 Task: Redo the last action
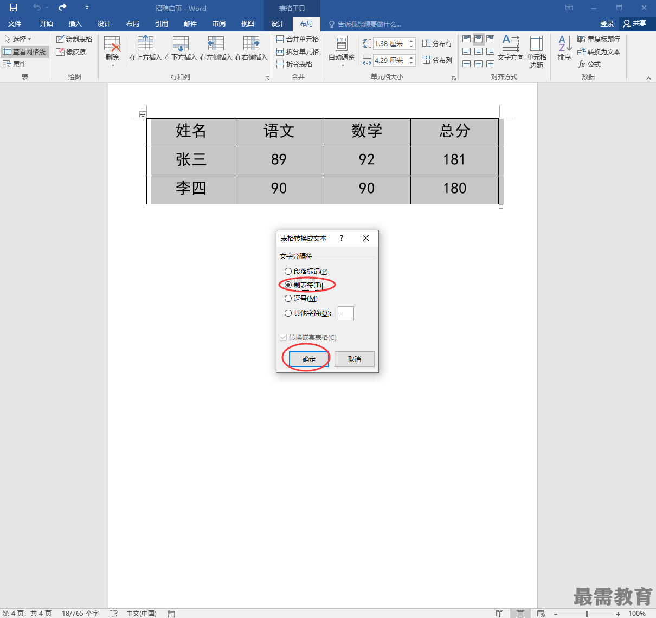pyautogui.click(x=62, y=8)
